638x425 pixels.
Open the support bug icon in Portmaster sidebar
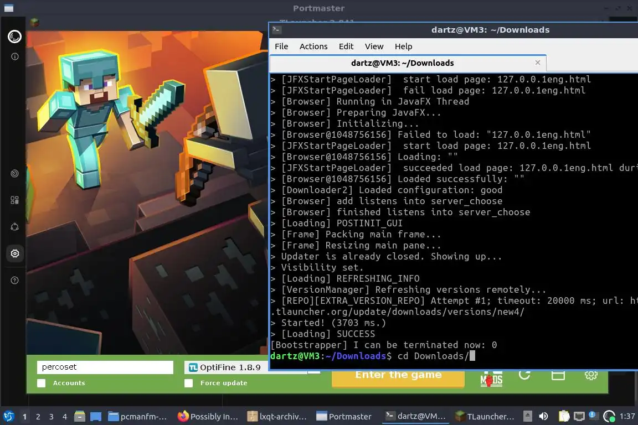pyautogui.click(x=14, y=227)
